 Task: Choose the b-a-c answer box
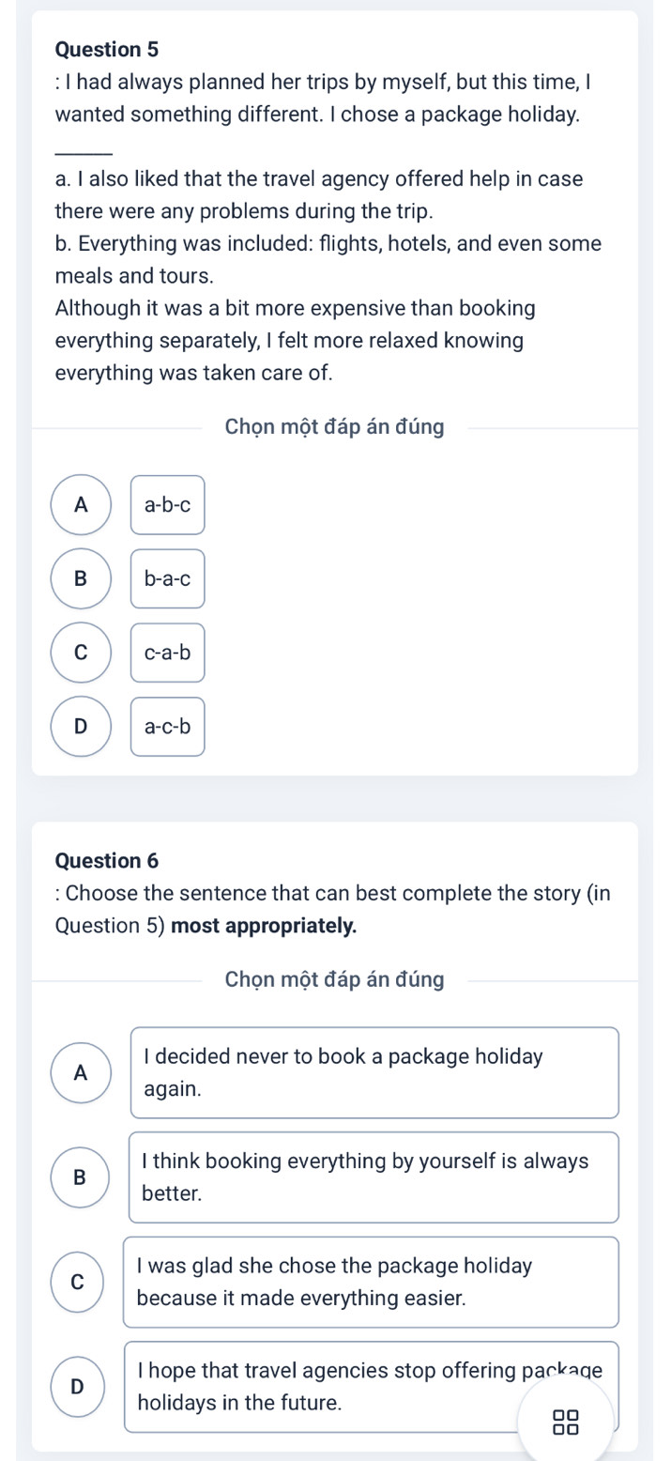pyautogui.click(x=167, y=578)
